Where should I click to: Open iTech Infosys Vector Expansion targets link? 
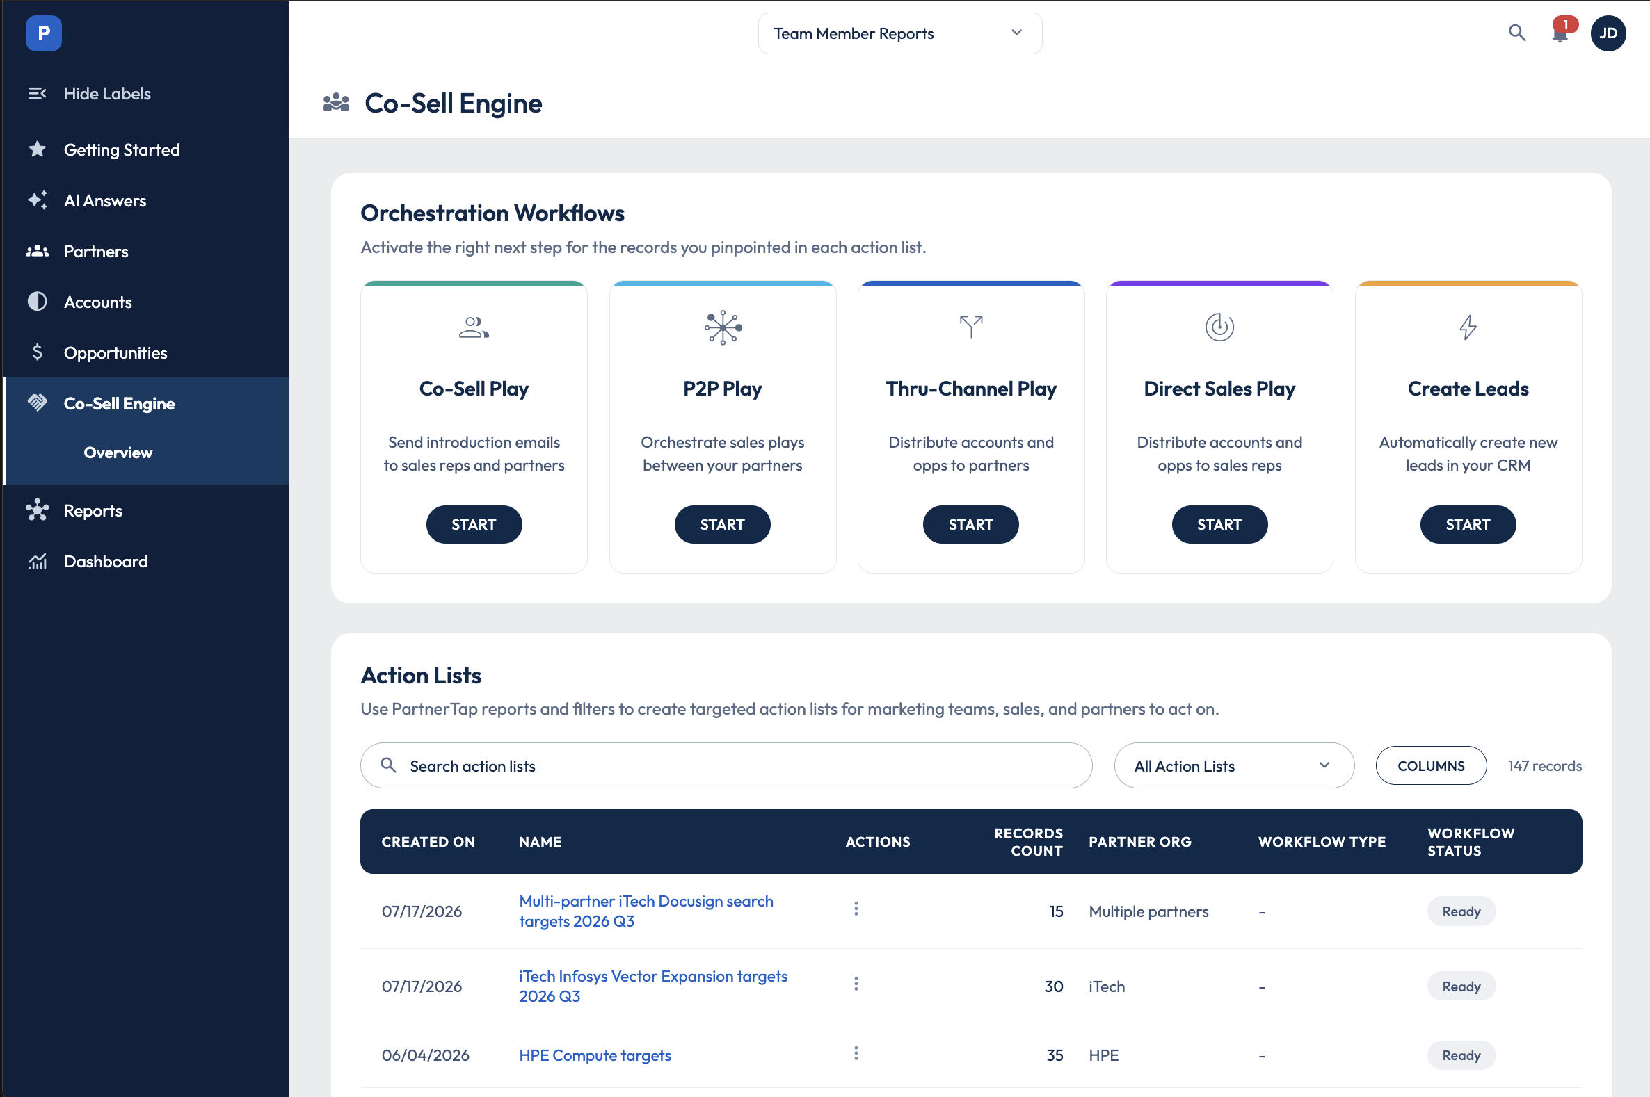(652, 985)
